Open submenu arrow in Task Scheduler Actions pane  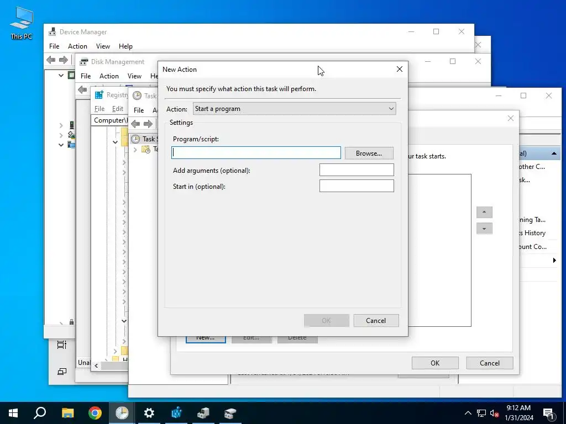click(554, 261)
